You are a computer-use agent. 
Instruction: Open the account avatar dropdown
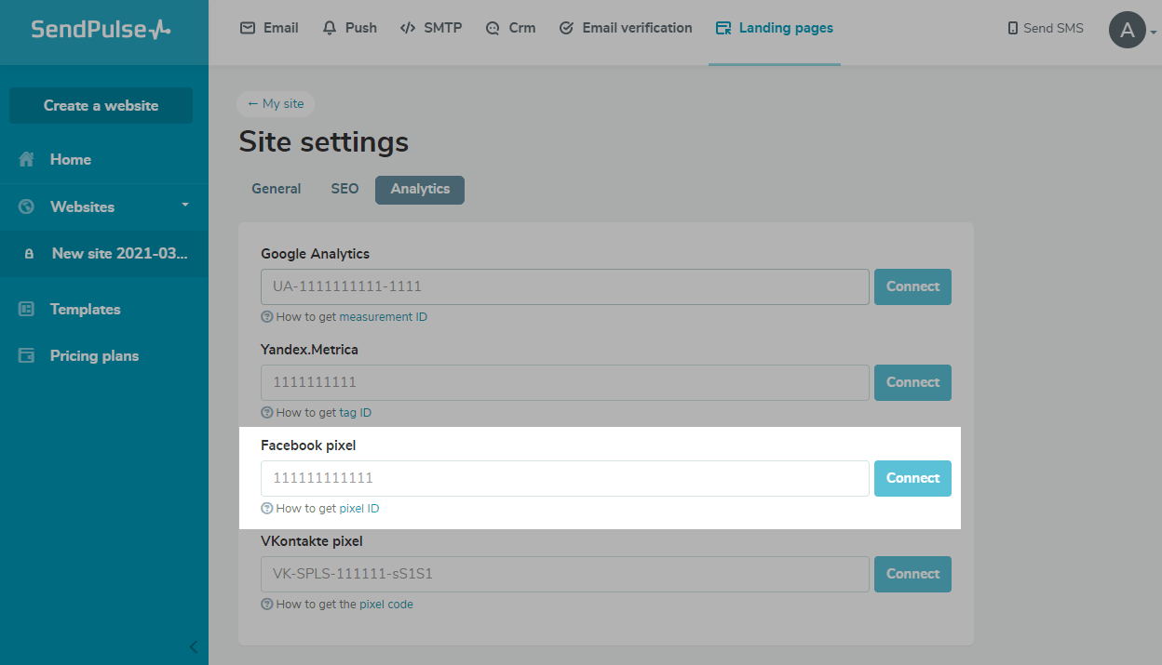point(1131,31)
